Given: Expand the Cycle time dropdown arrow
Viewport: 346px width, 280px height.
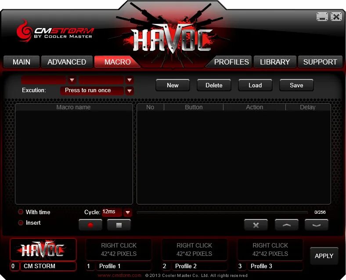Looking at the screenshot, I should tap(127, 212).
